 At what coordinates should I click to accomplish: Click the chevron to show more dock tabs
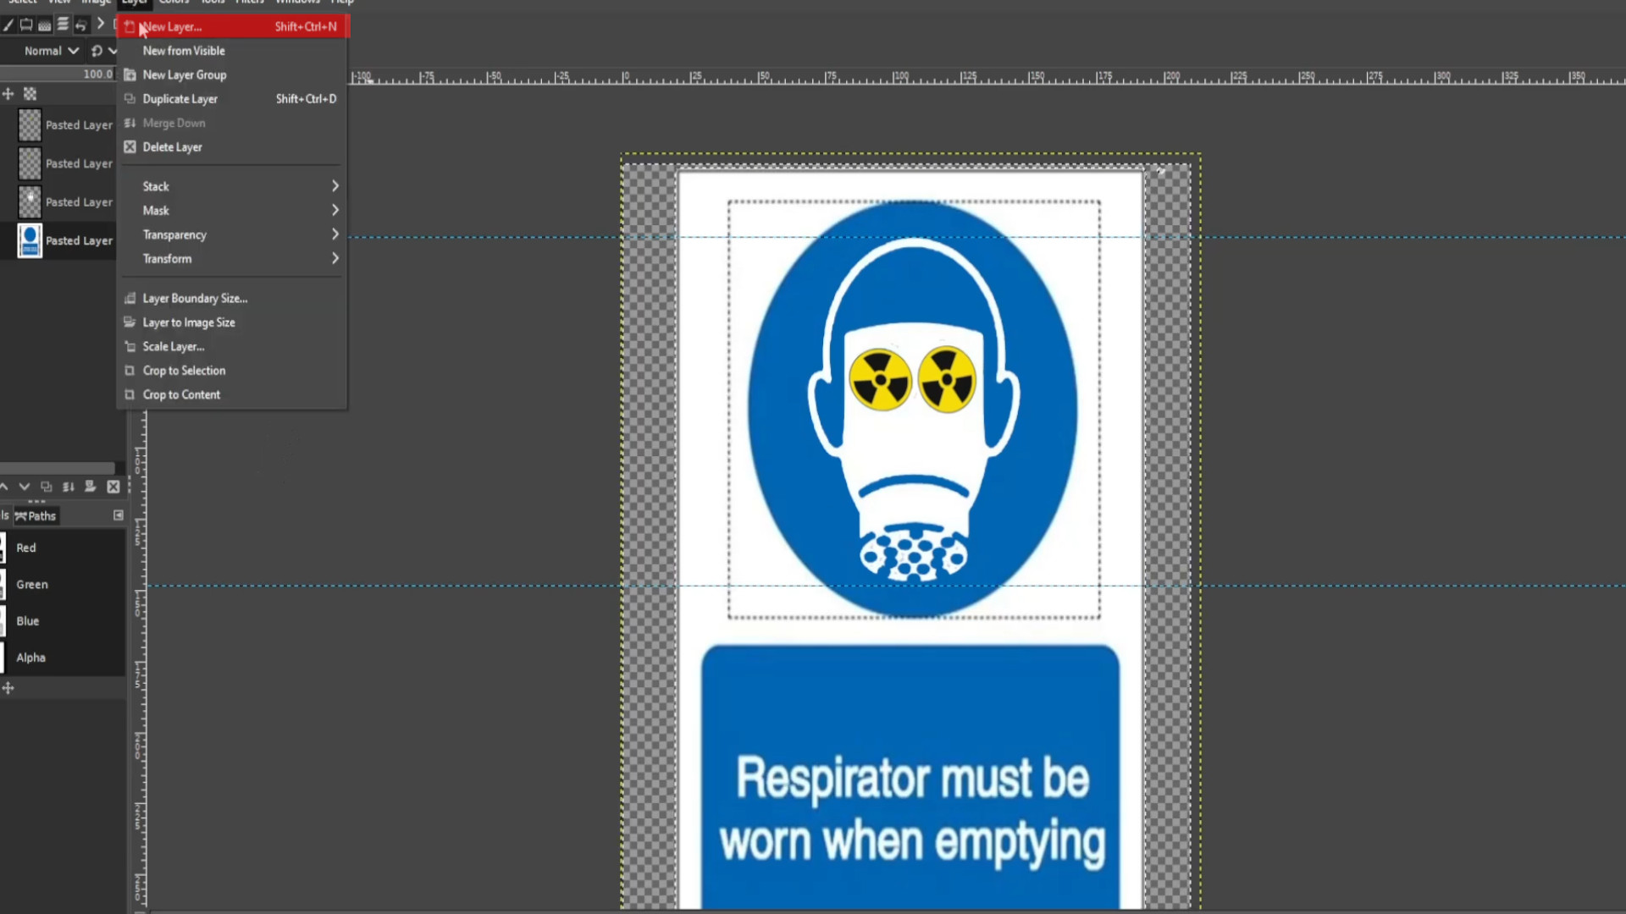[101, 24]
